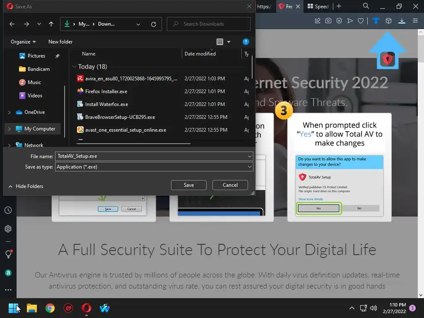Expand the OneDrive tree node
Image resolution: width=424 pixels, height=318 pixels.
9,112
